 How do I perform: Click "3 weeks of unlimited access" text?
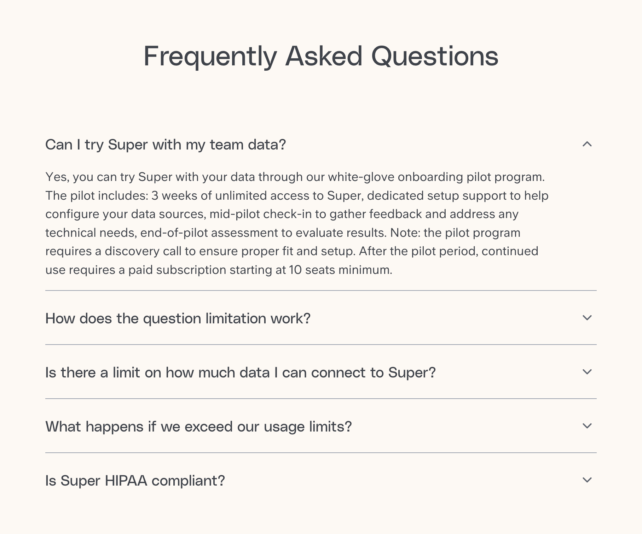click(x=237, y=196)
